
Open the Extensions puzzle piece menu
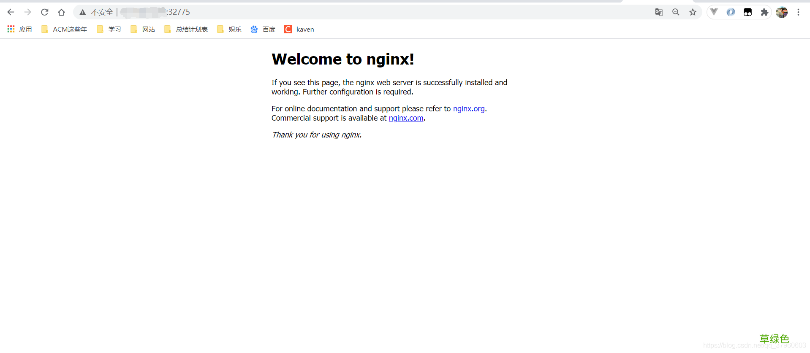[764, 12]
